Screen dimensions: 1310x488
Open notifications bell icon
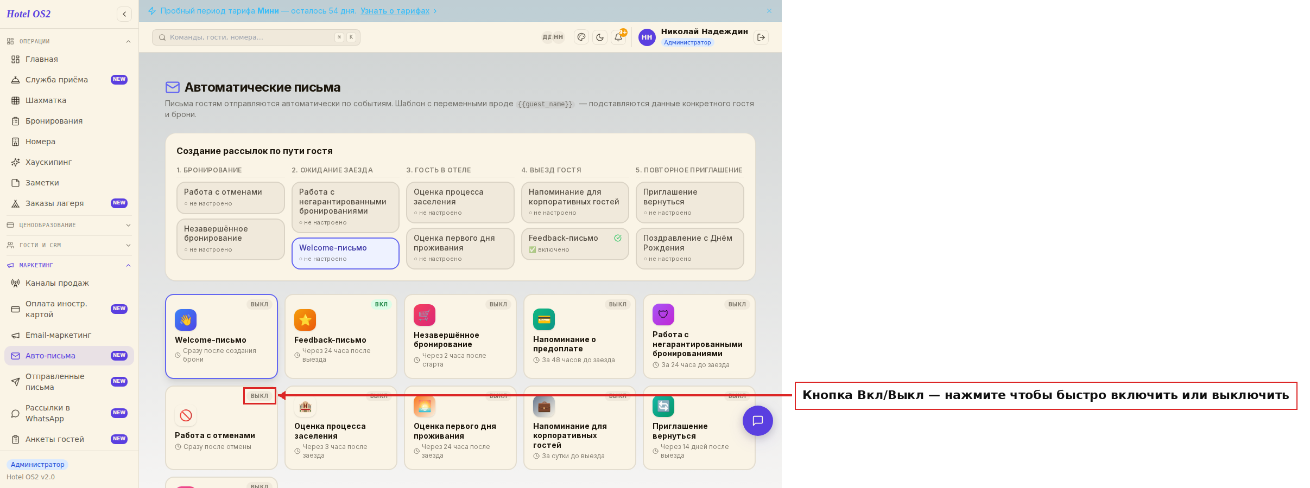(x=618, y=37)
